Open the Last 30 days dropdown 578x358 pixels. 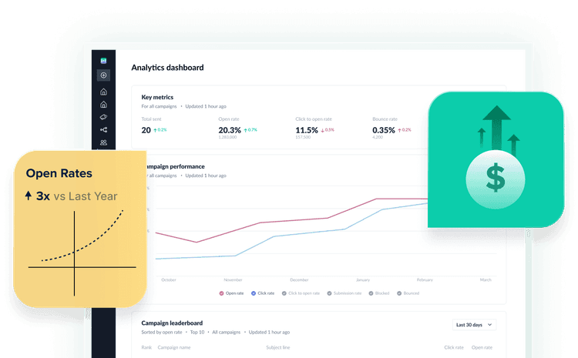coord(473,325)
